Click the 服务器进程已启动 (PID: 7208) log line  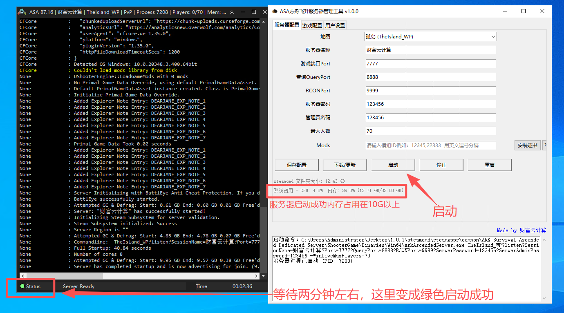(x=313, y=261)
